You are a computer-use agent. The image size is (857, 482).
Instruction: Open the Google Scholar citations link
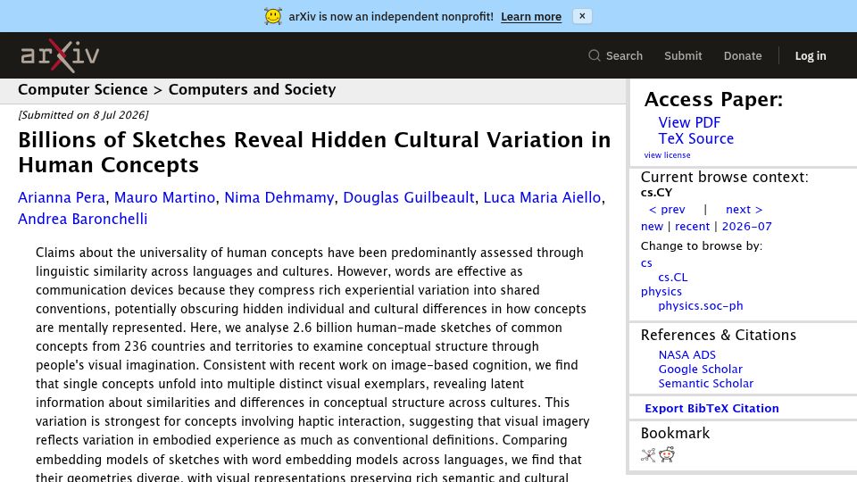click(x=700, y=369)
